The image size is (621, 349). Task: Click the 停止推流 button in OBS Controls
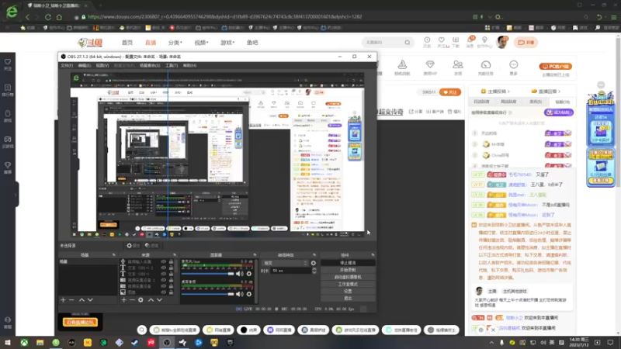pos(348,263)
